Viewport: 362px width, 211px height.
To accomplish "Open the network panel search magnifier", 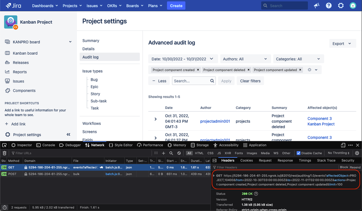I will click(x=171, y=153).
